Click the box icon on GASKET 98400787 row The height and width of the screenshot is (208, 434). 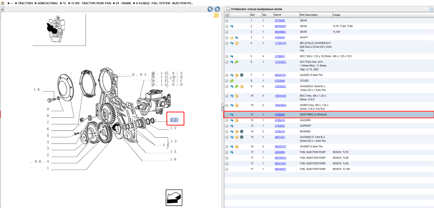pos(237,146)
